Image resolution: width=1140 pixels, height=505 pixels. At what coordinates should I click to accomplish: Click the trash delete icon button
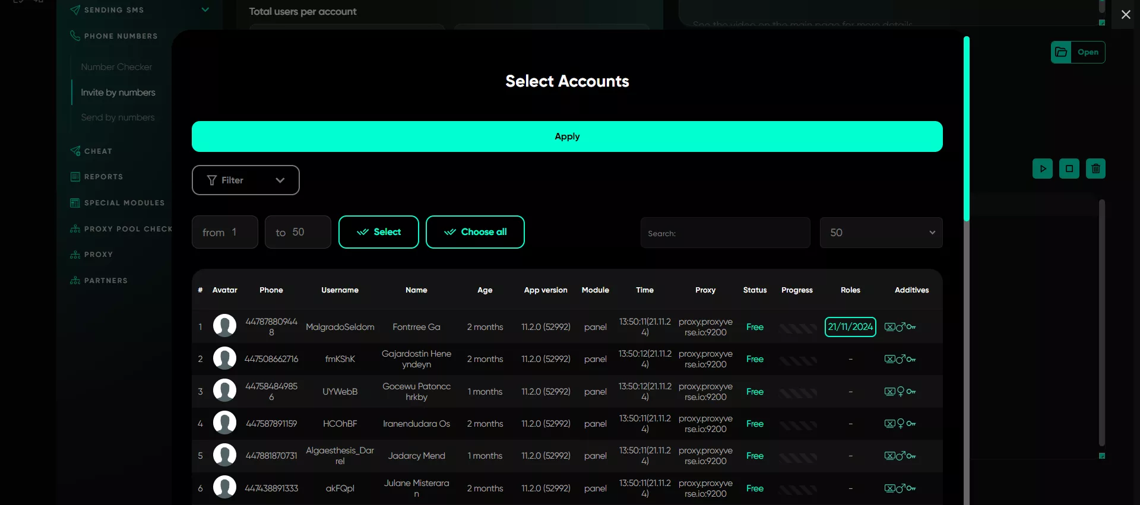[x=1096, y=169]
